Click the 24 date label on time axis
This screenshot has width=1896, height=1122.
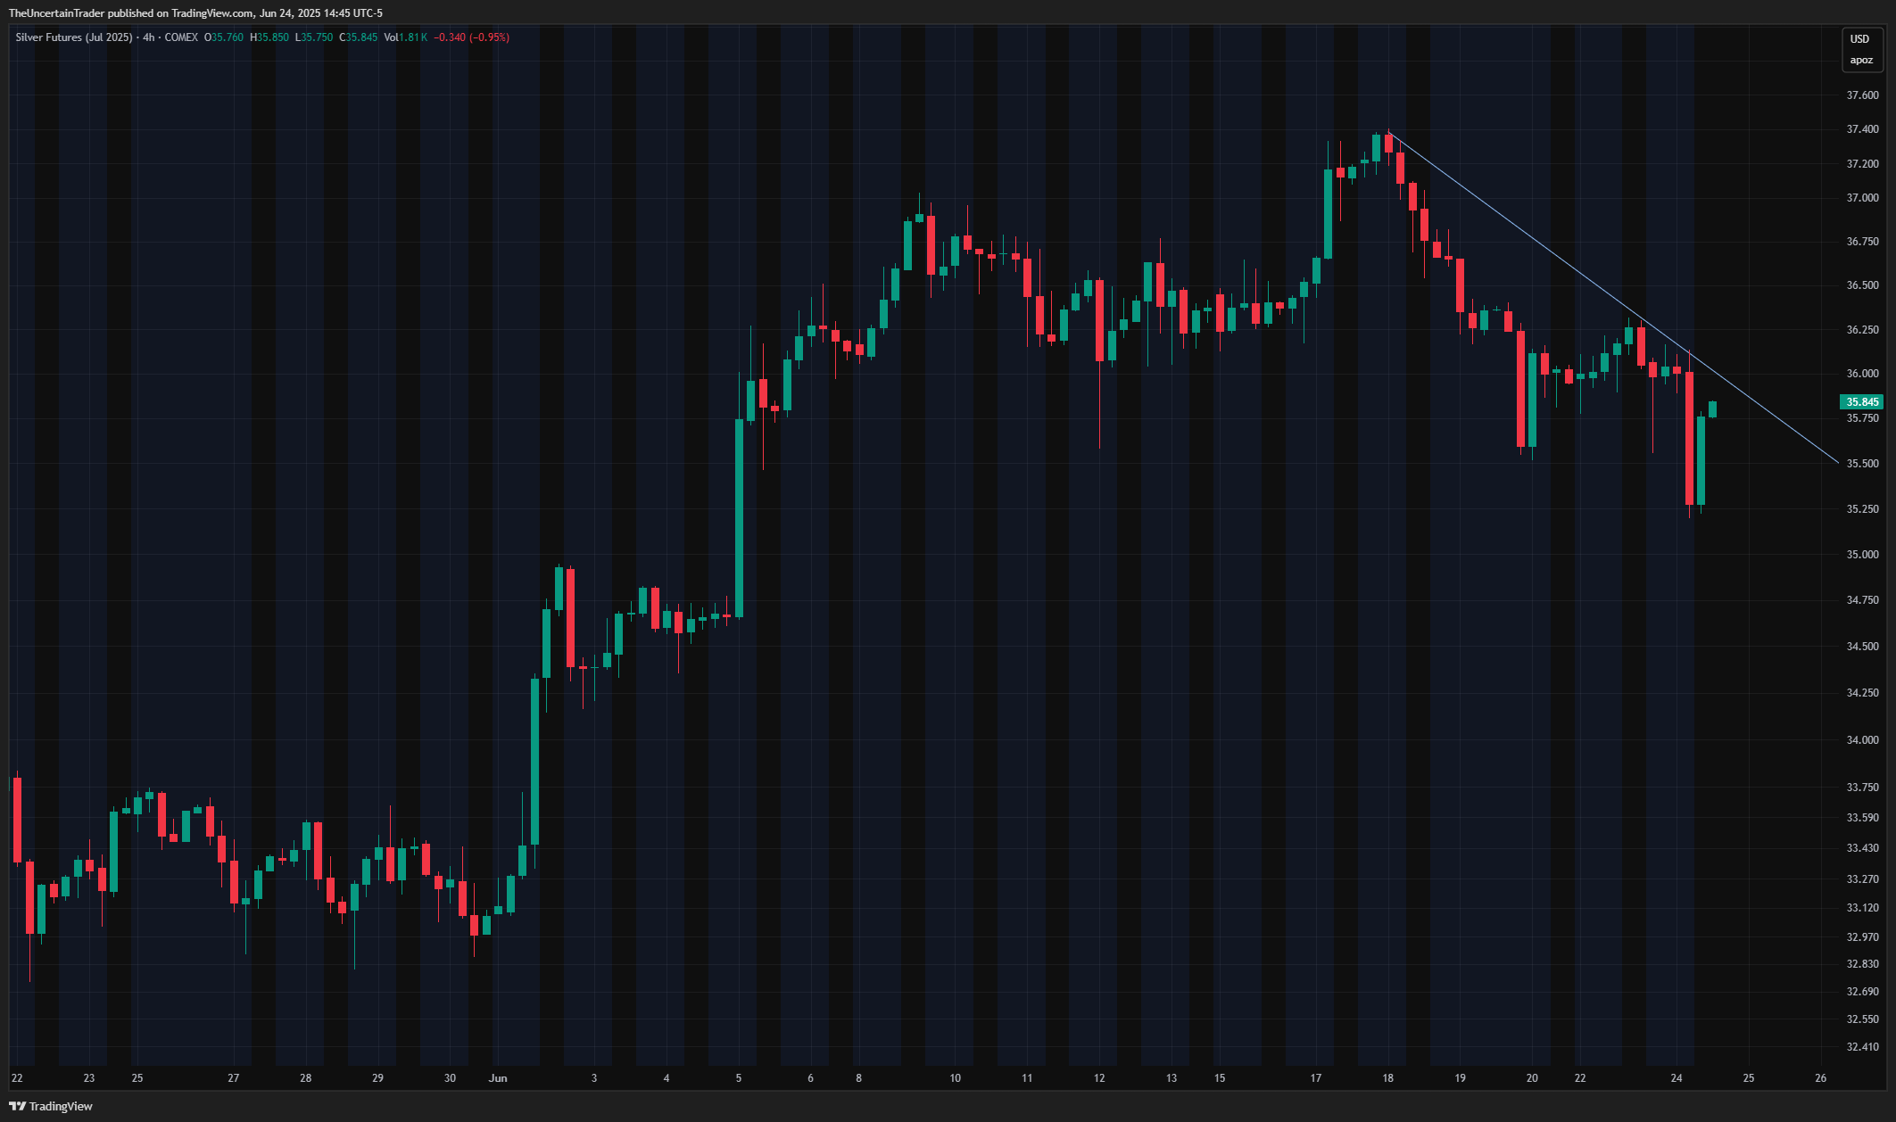[1677, 1078]
